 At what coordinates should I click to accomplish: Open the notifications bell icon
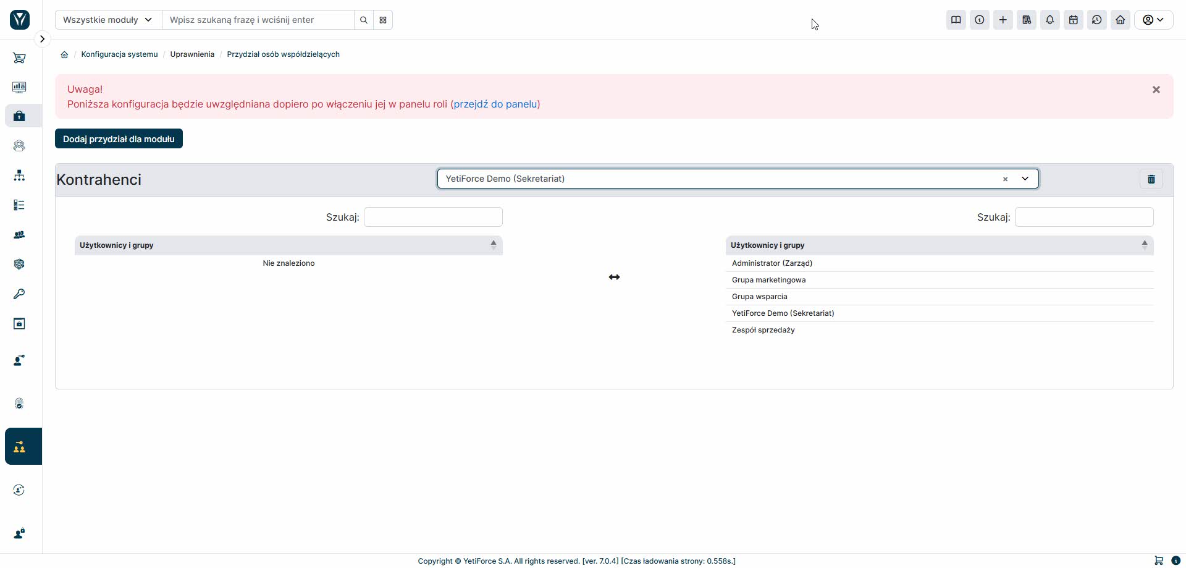[1049, 20]
